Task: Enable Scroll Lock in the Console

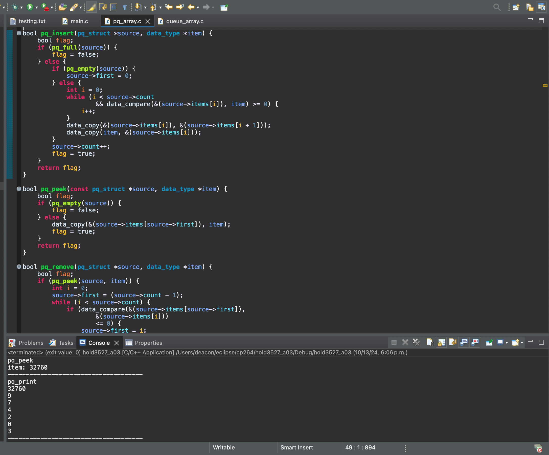Action: tap(442, 342)
